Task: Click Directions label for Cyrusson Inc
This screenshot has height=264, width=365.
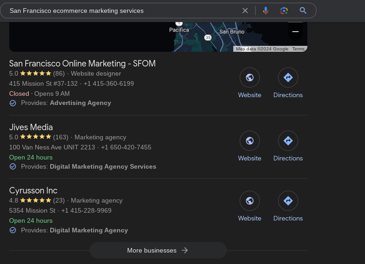Action: click(x=288, y=219)
